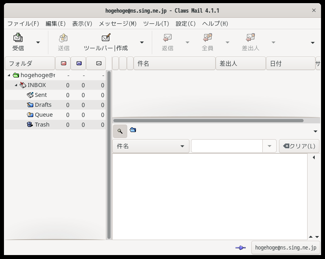Sort messages by 差出人 column header
Screen dimensions: 325x259
point(241,64)
